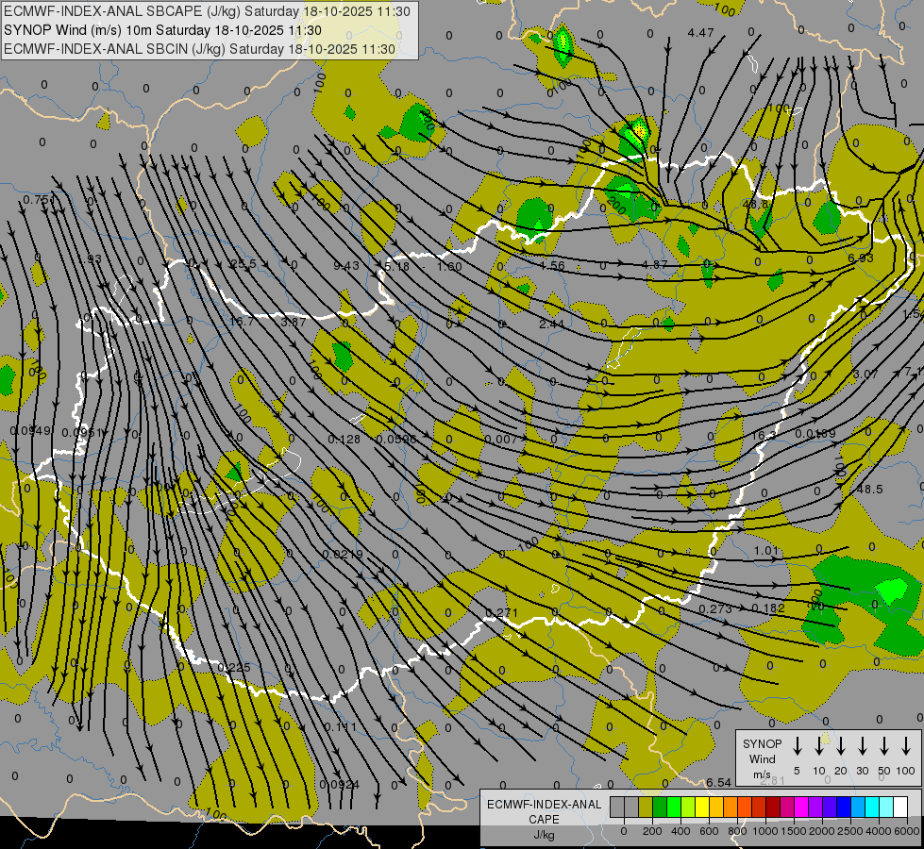This screenshot has height=849, width=924.
Task: Select the dark green CAPE legend swatch
Action: (x=660, y=807)
